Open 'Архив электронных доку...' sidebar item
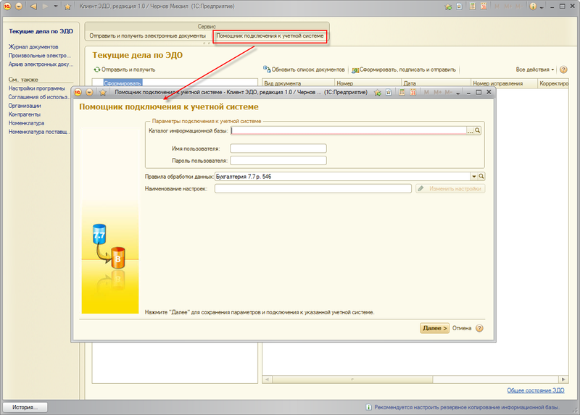 [41, 64]
